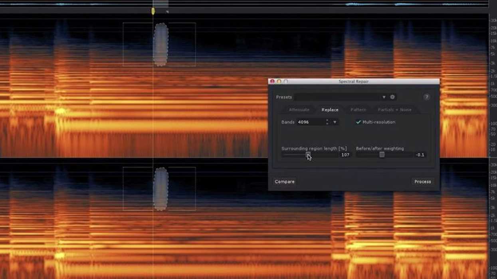
Task: Switch to the Attenuate tab
Action: click(299, 110)
